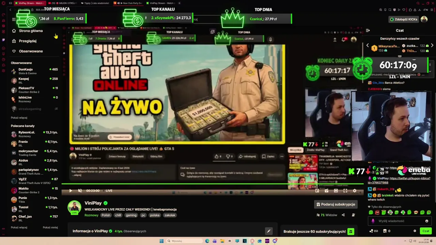Viewport: 436px width, 245px height.
Task: Open Kaopej channel in followed list
Action: (34, 80)
